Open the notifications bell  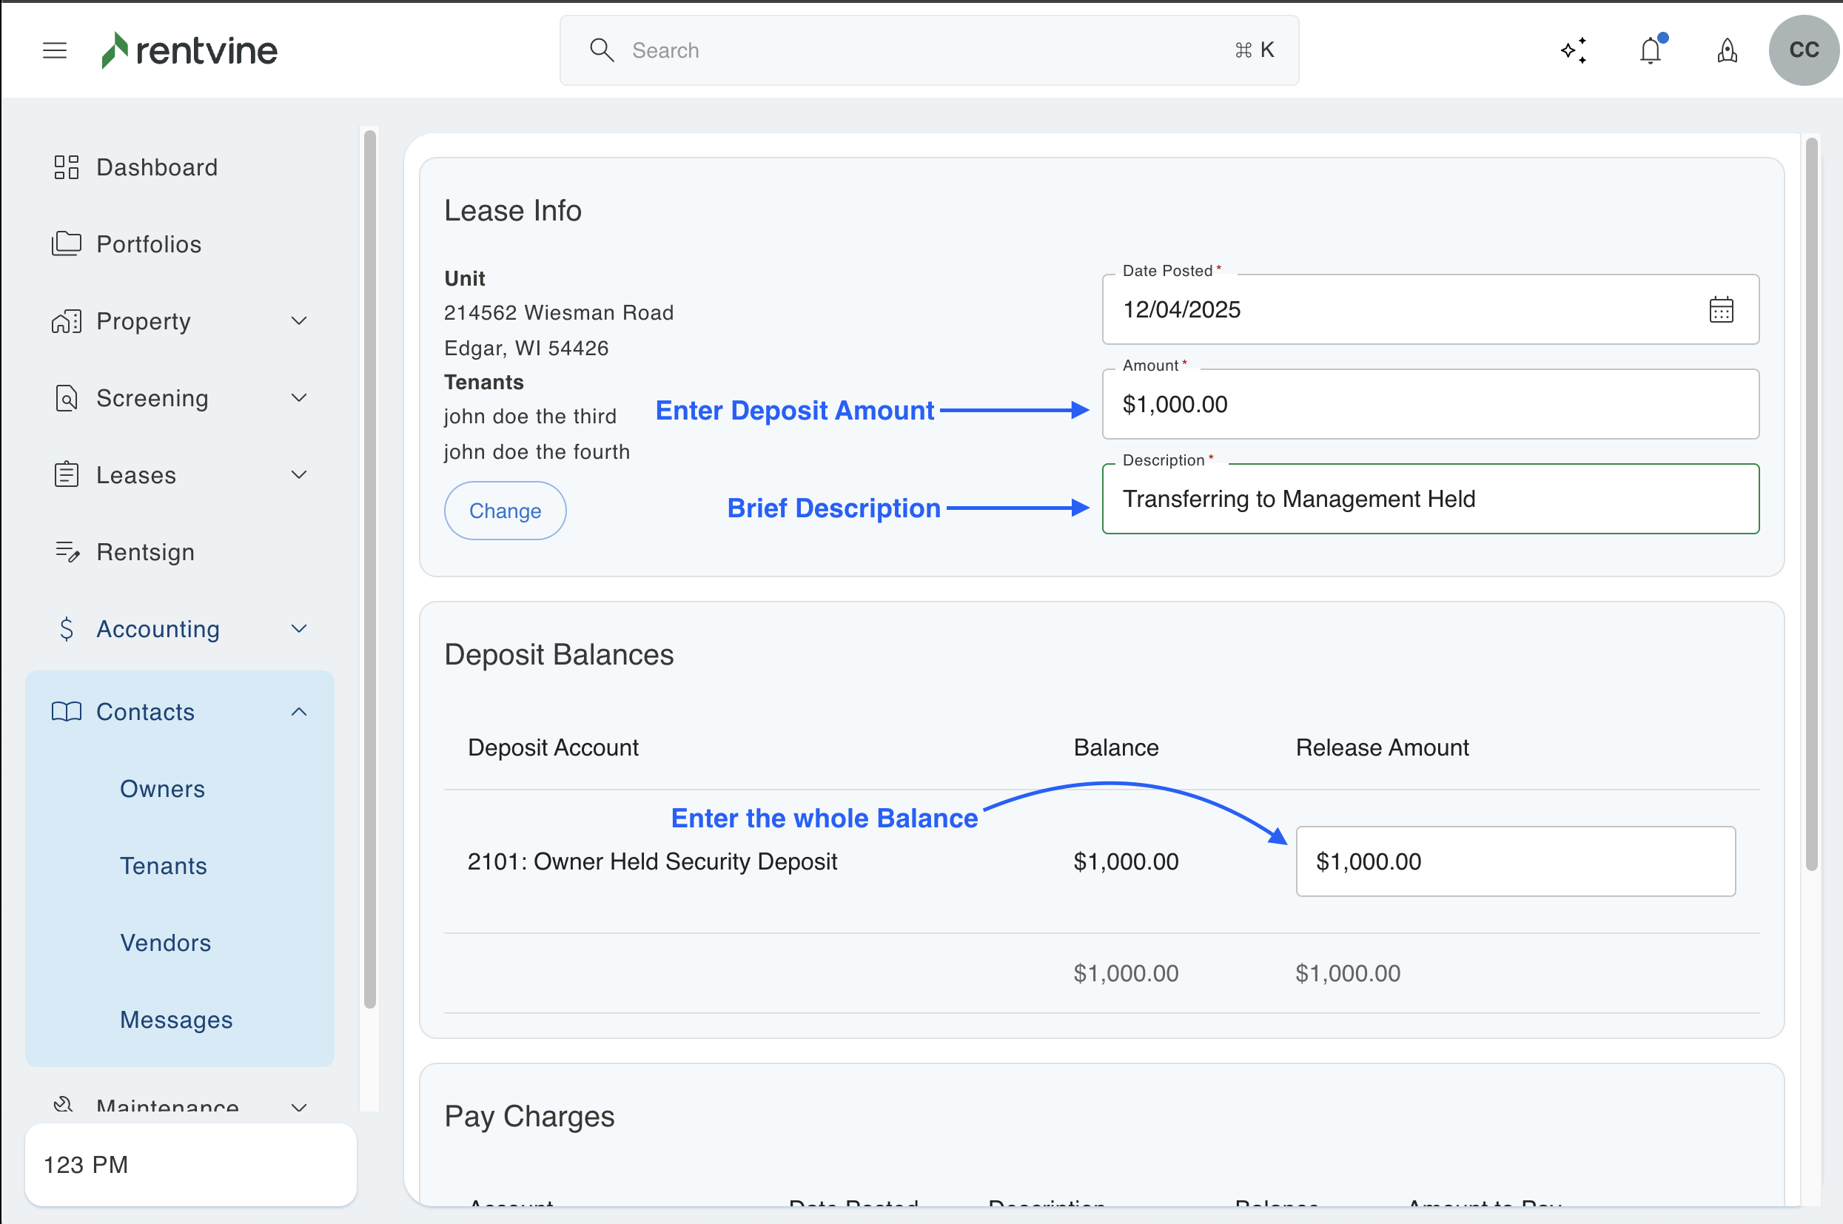pos(1651,51)
